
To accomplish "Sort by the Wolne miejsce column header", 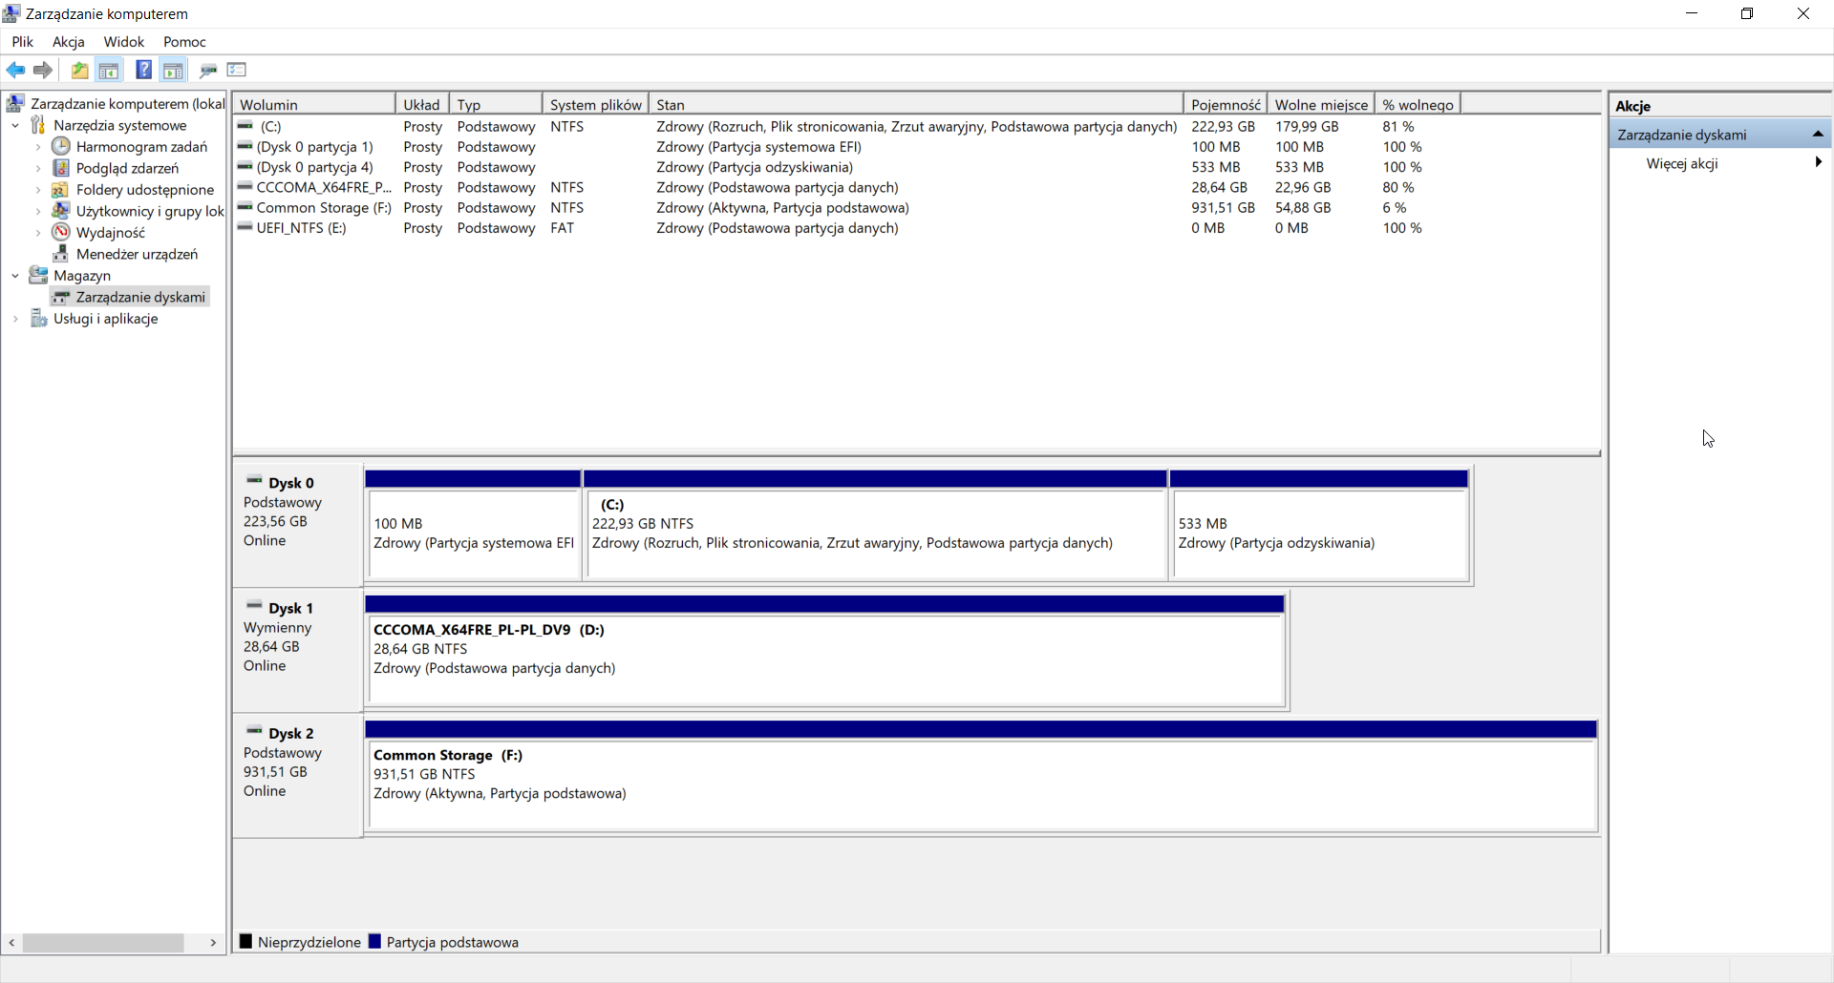I will pos(1321,104).
